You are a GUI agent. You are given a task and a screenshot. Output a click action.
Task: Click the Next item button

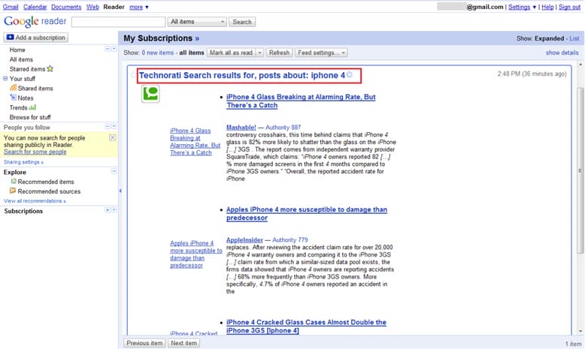click(x=183, y=343)
